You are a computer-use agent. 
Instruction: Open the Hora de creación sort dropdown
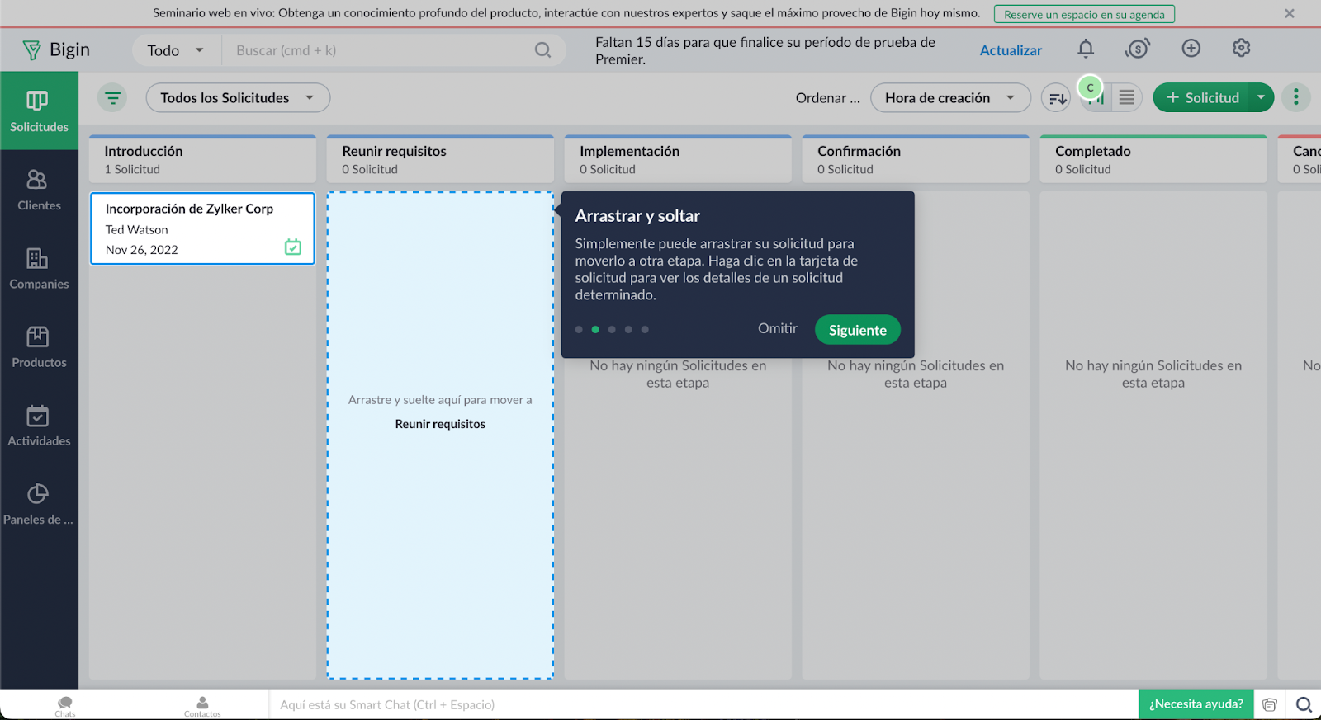click(x=950, y=98)
